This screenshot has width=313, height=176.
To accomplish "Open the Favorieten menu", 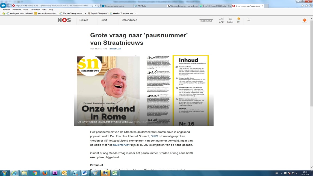I will click(35, 10).
